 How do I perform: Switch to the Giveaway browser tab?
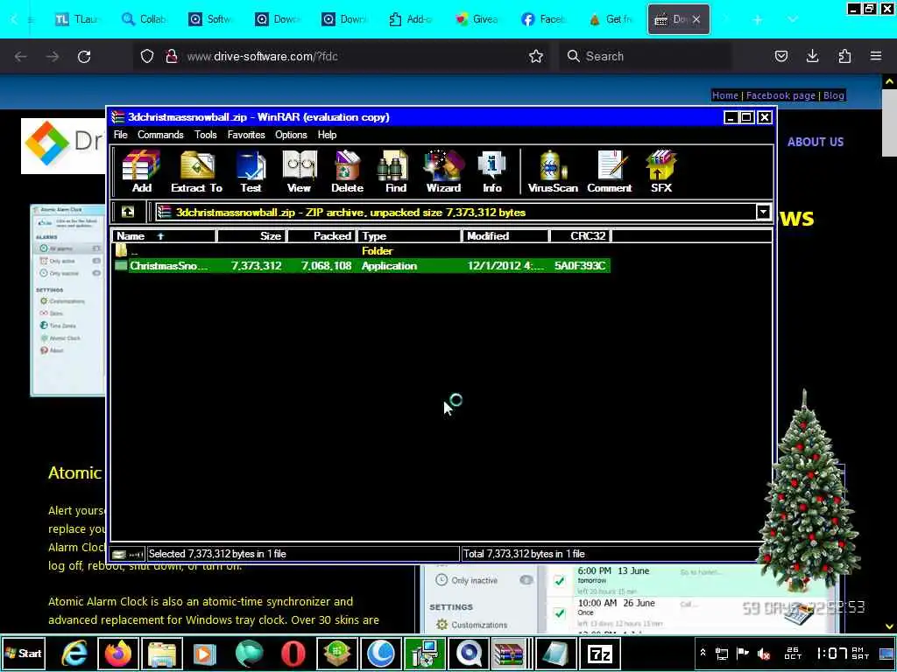click(477, 19)
